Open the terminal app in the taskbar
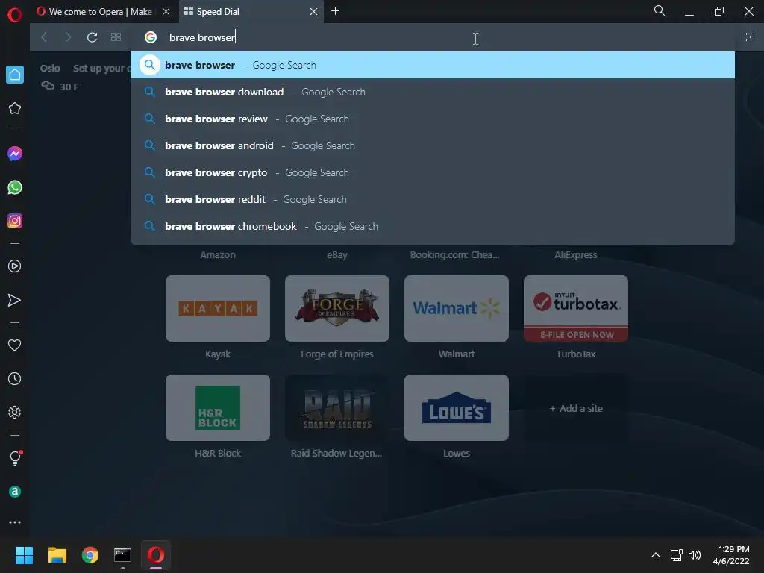 pyautogui.click(x=122, y=555)
